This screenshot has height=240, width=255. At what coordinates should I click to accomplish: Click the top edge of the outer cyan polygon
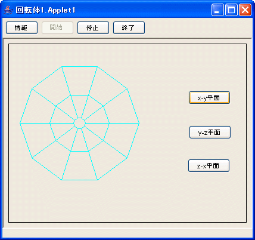[79, 67]
